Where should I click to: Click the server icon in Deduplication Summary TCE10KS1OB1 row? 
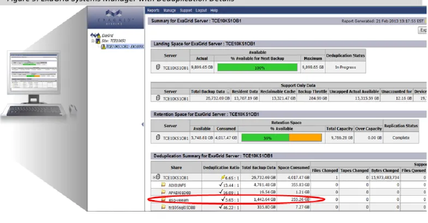(158, 177)
